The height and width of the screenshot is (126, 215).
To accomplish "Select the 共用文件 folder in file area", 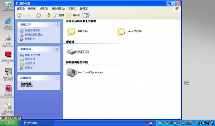I will 78,31.
